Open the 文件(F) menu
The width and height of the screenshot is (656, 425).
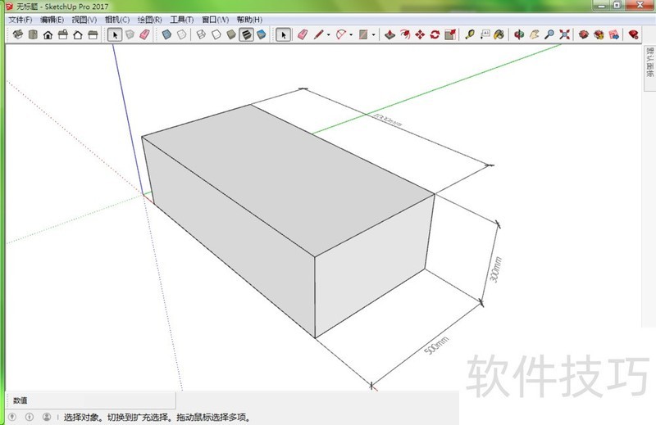20,20
